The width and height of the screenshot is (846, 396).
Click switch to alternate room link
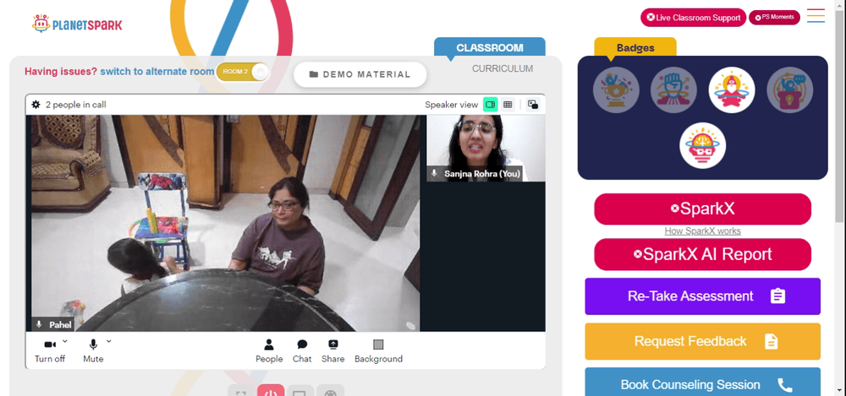click(157, 72)
